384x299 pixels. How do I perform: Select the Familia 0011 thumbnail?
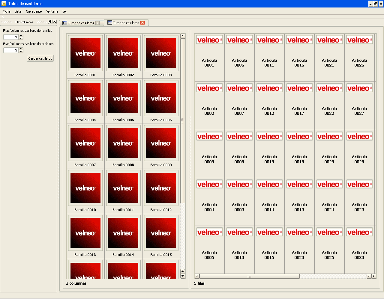[123, 188]
